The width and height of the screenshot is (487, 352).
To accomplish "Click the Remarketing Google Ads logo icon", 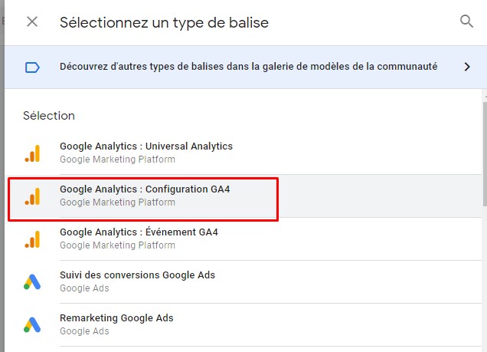I will click(x=32, y=324).
